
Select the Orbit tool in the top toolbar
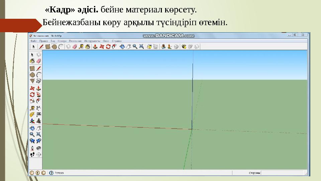(122, 47)
